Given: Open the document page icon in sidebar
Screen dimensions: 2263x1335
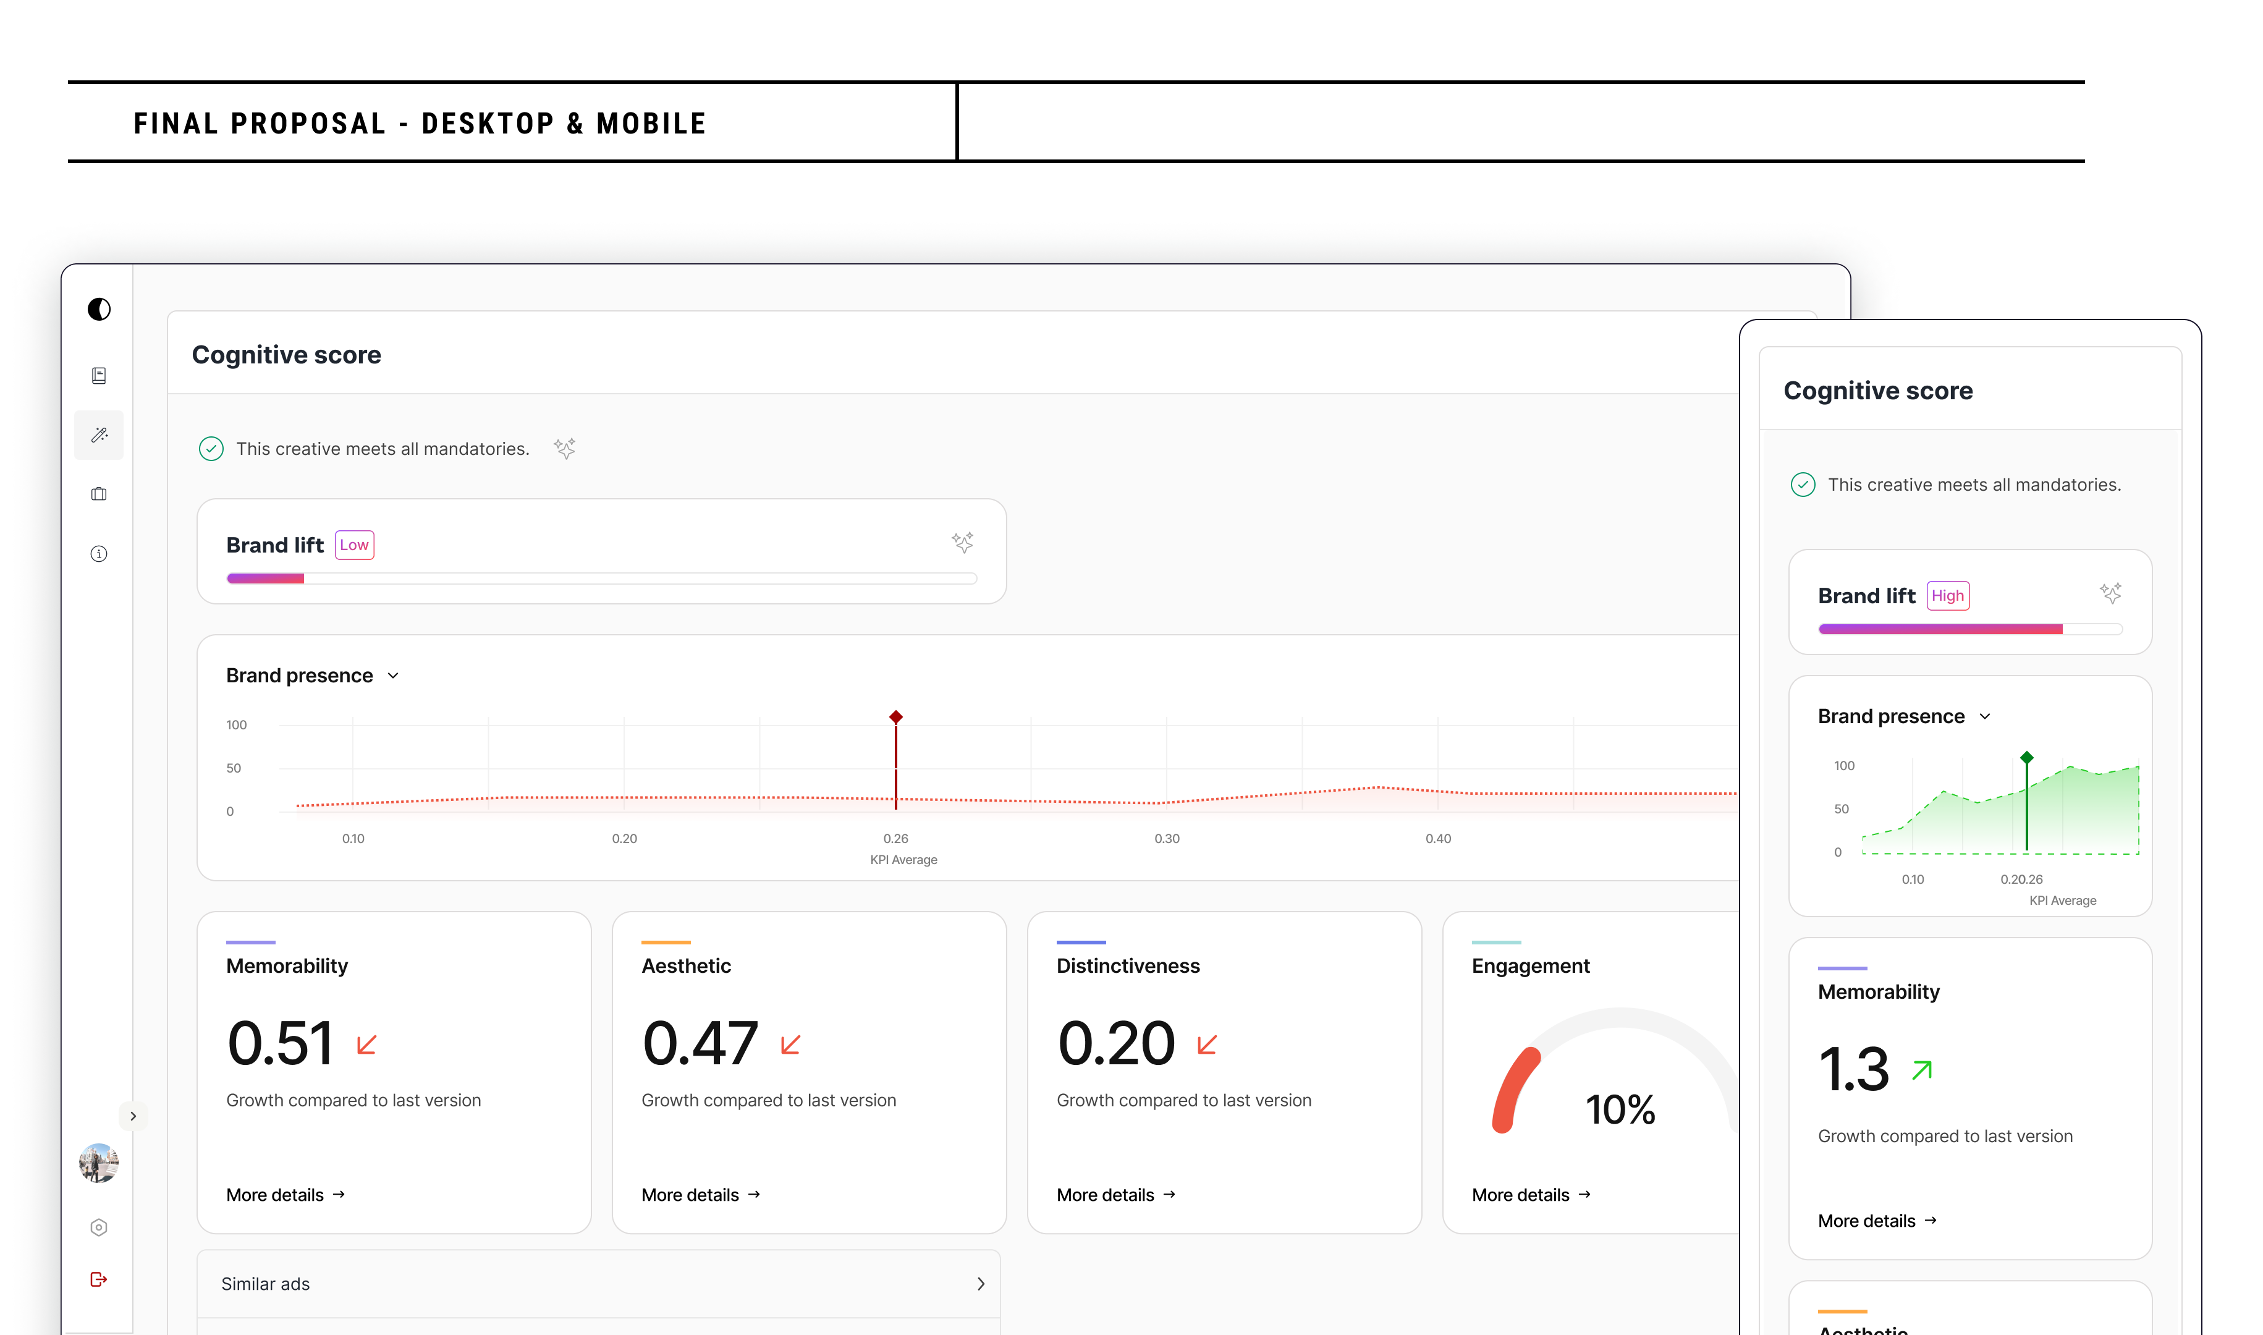Looking at the screenshot, I should pyautogui.click(x=99, y=375).
